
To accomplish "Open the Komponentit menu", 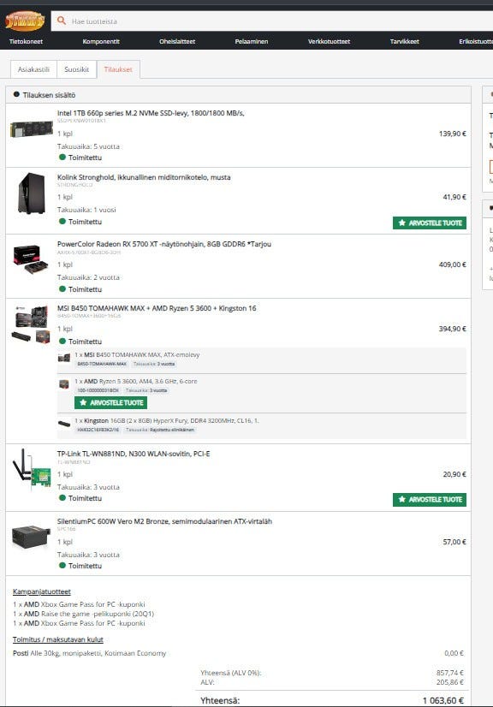I will pyautogui.click(x=101, y=41).
